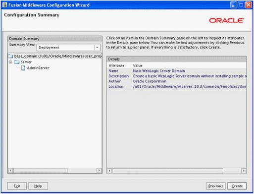Click Domain Summary horizontal scrollbar thumb
Screen dimensions: 254x194
(x=40, y=170)
